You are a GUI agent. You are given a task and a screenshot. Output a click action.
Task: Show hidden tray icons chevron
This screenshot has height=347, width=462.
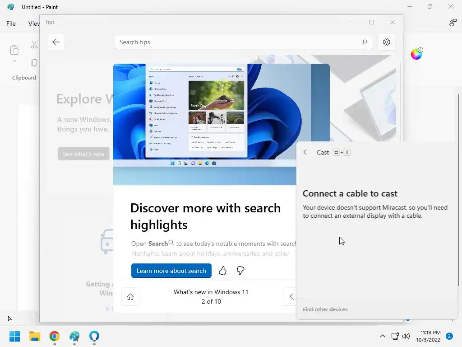(x=383, y=336)
